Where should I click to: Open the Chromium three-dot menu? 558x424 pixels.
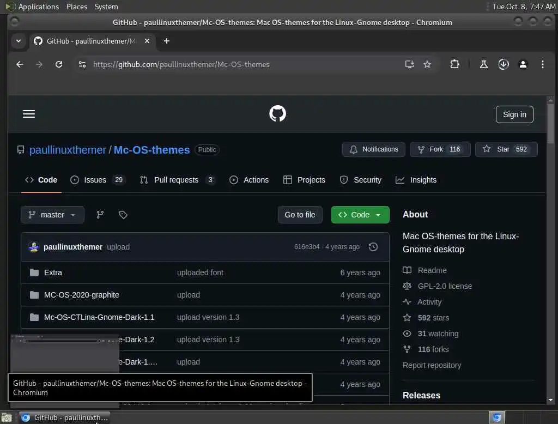[542, 64]
